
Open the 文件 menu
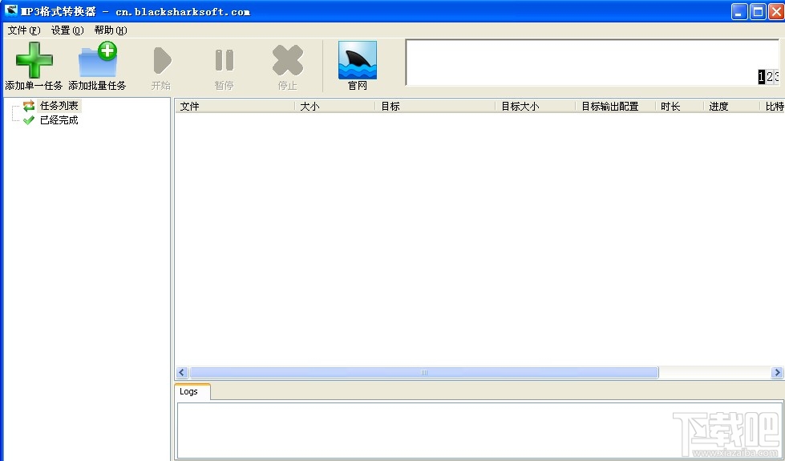pos(23,30)
